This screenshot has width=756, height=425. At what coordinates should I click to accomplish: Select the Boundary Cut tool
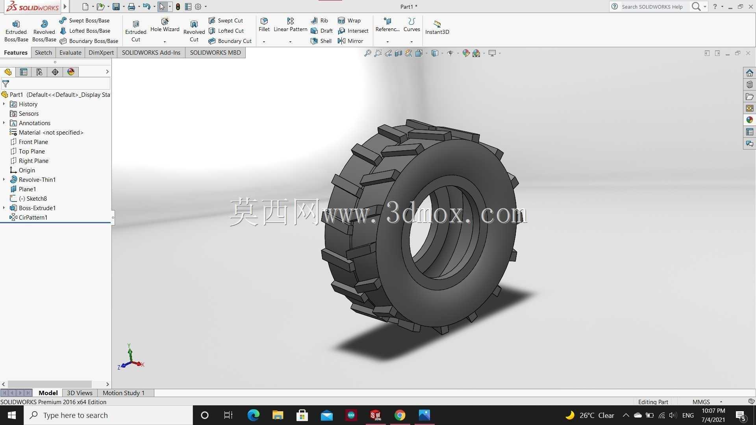point(230,41)
